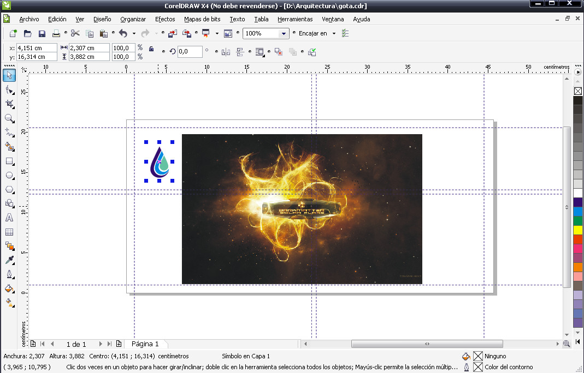Open the options icon after Encajar en
The image size is (584, 373).
[345, 33]
